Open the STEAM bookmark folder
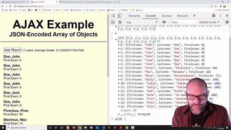231x130 pixels. click(65, 10)
